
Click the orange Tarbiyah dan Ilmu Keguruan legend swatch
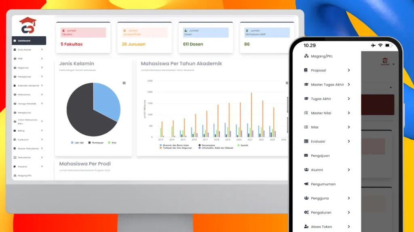click(161, 148)
